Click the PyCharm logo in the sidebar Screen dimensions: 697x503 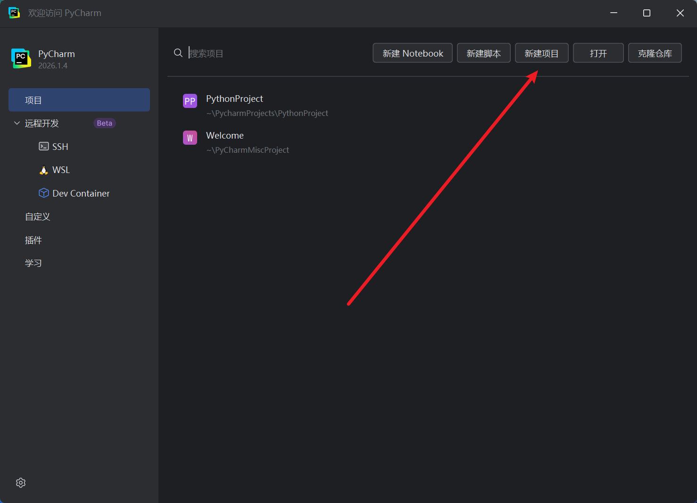21,58
